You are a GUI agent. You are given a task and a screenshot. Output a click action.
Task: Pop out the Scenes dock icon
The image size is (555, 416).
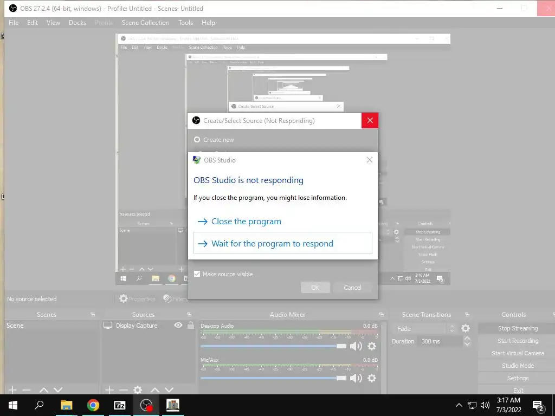pyautogui.click(x=93, y=315)
